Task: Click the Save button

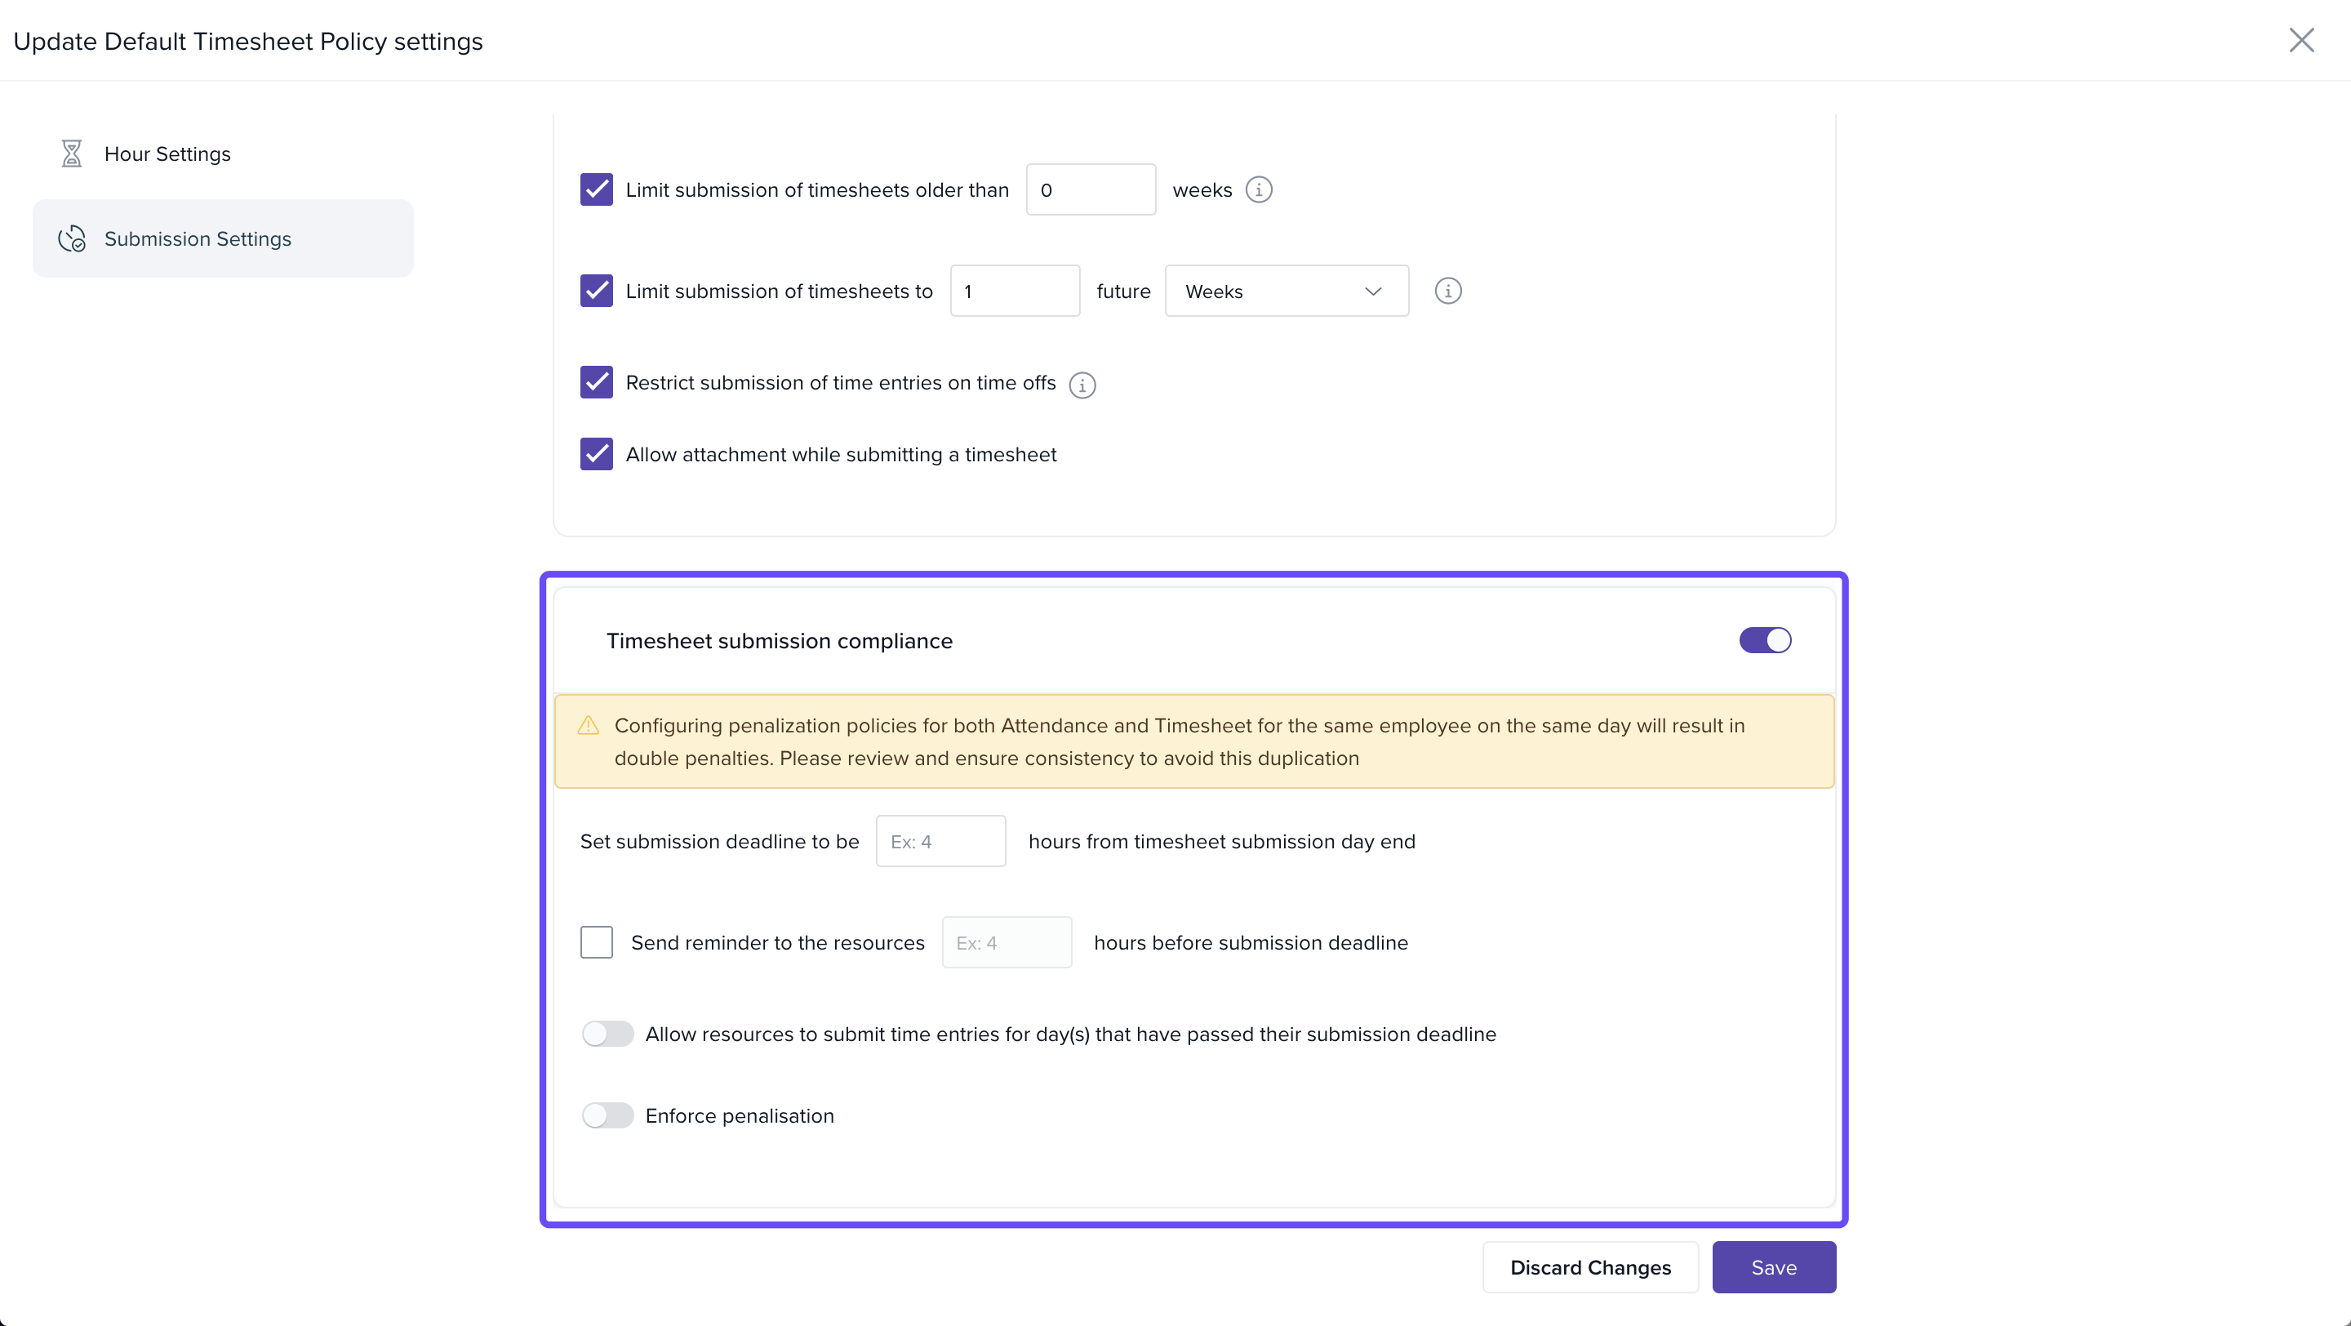Action: pyautogui.click(x=1773, y=1267)
